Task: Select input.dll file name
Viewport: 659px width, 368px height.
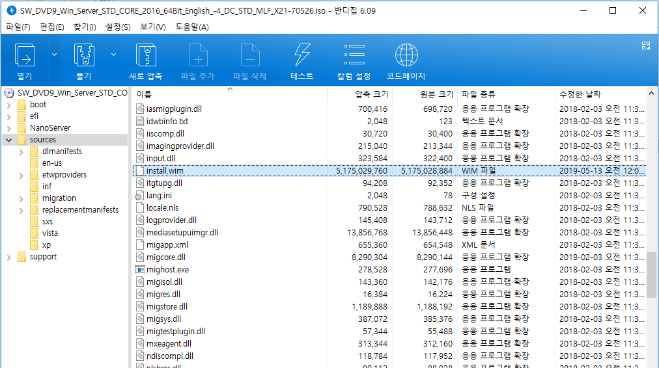Action: (x=161, y=159)
